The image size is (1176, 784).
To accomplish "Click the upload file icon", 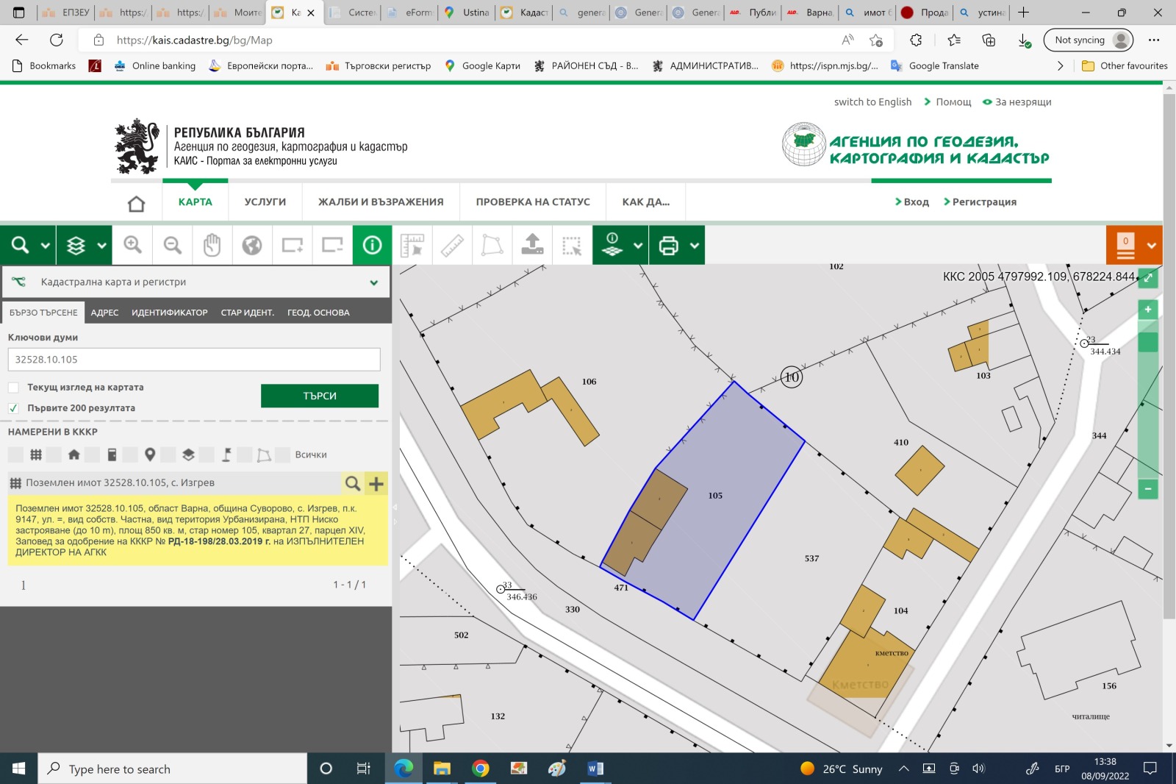I will coord(532,245).
